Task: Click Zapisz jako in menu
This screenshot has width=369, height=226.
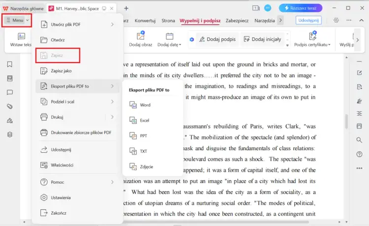Action: click(x=77, y=71)
